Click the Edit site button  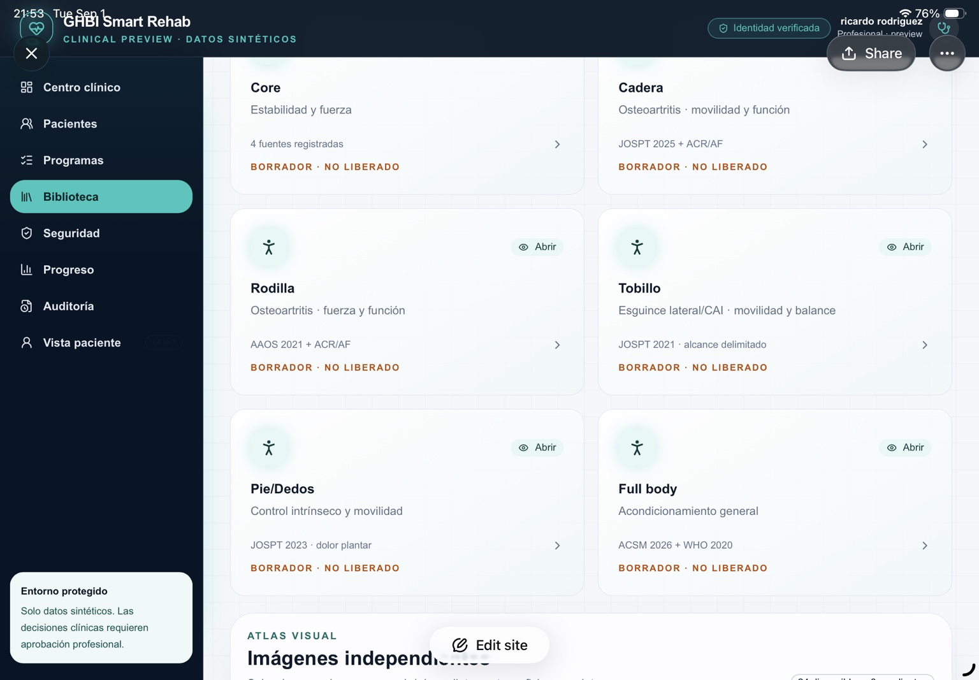click(489, 645)
